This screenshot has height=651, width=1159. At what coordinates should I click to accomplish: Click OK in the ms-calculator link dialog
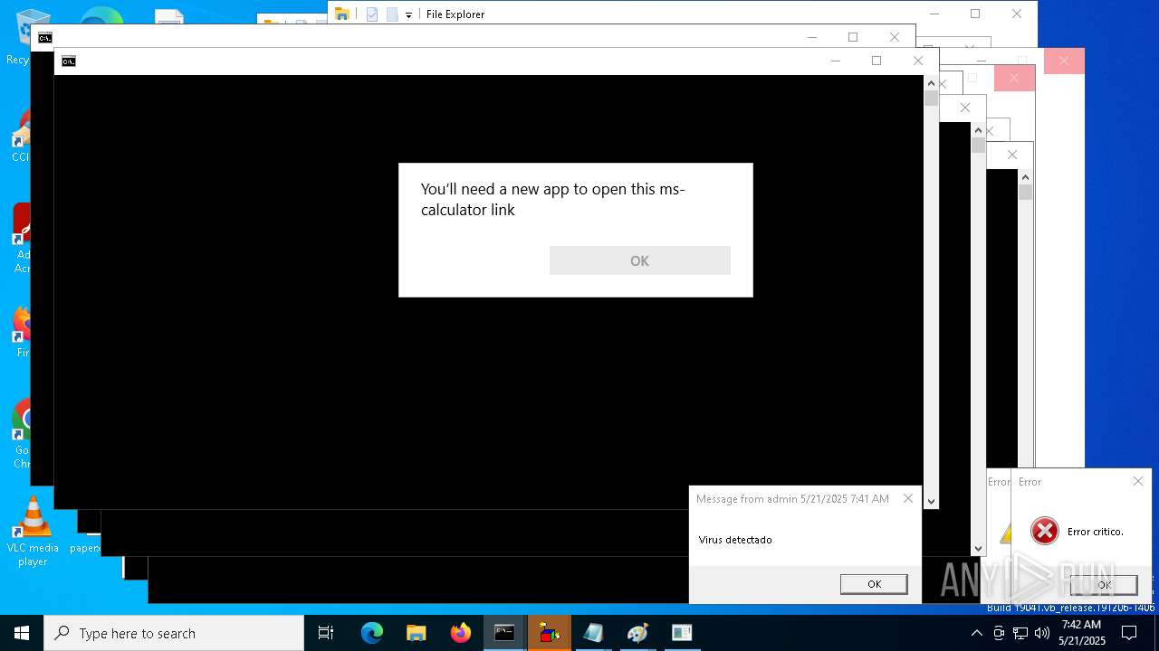coord(640,260)
